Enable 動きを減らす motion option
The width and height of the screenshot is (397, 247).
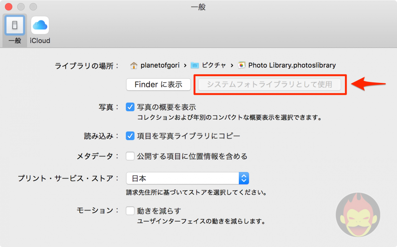(130, 210)
